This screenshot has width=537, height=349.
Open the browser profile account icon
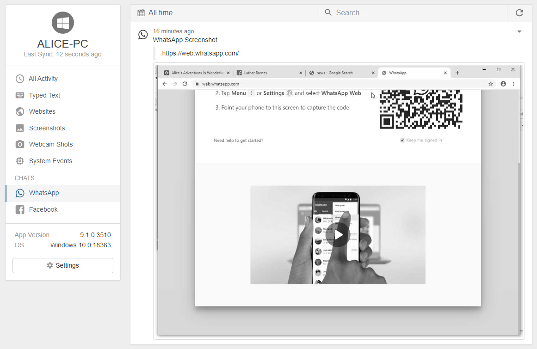(503, 84)
